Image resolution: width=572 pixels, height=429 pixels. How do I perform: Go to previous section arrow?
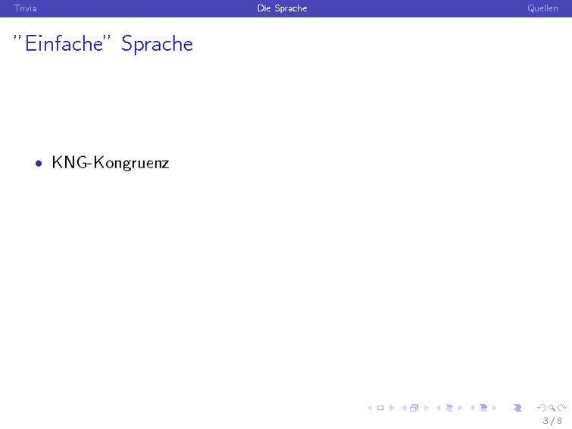tap(472, 408)
